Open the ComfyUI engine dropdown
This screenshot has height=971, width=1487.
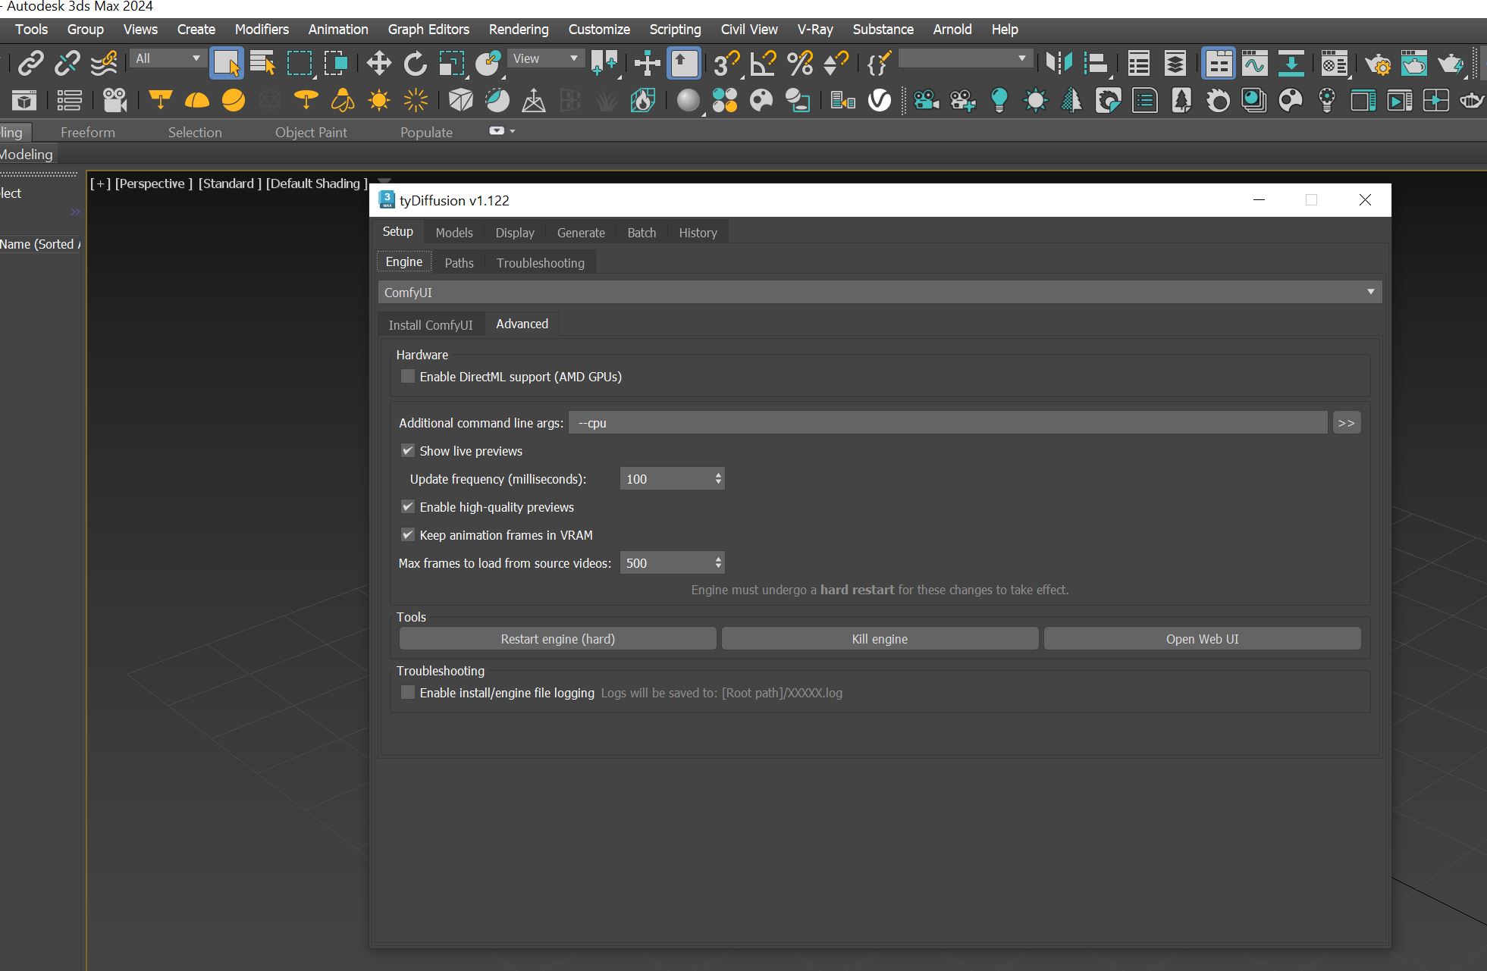click(880, 292)
